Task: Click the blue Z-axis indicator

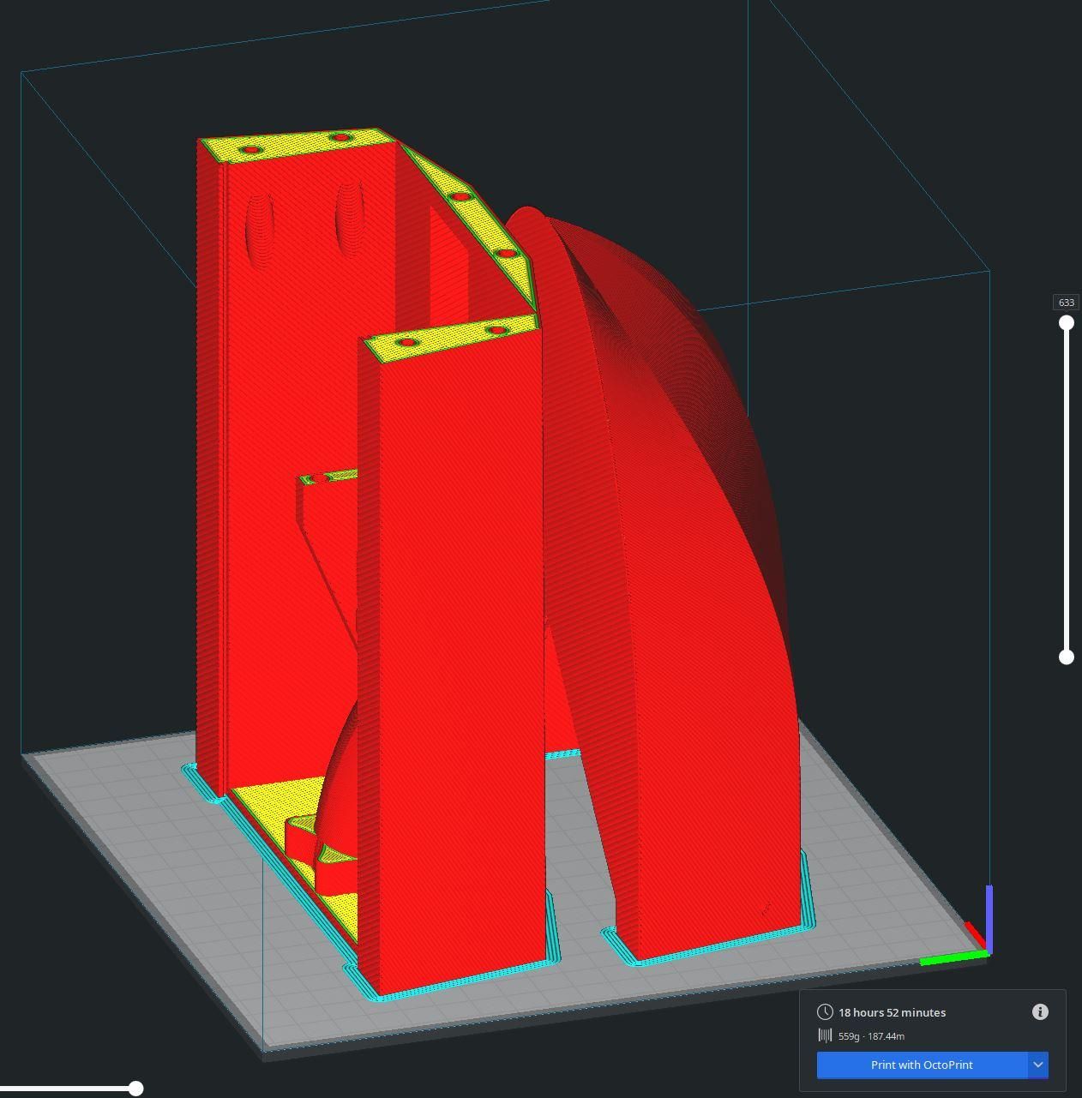Action: 989,917
